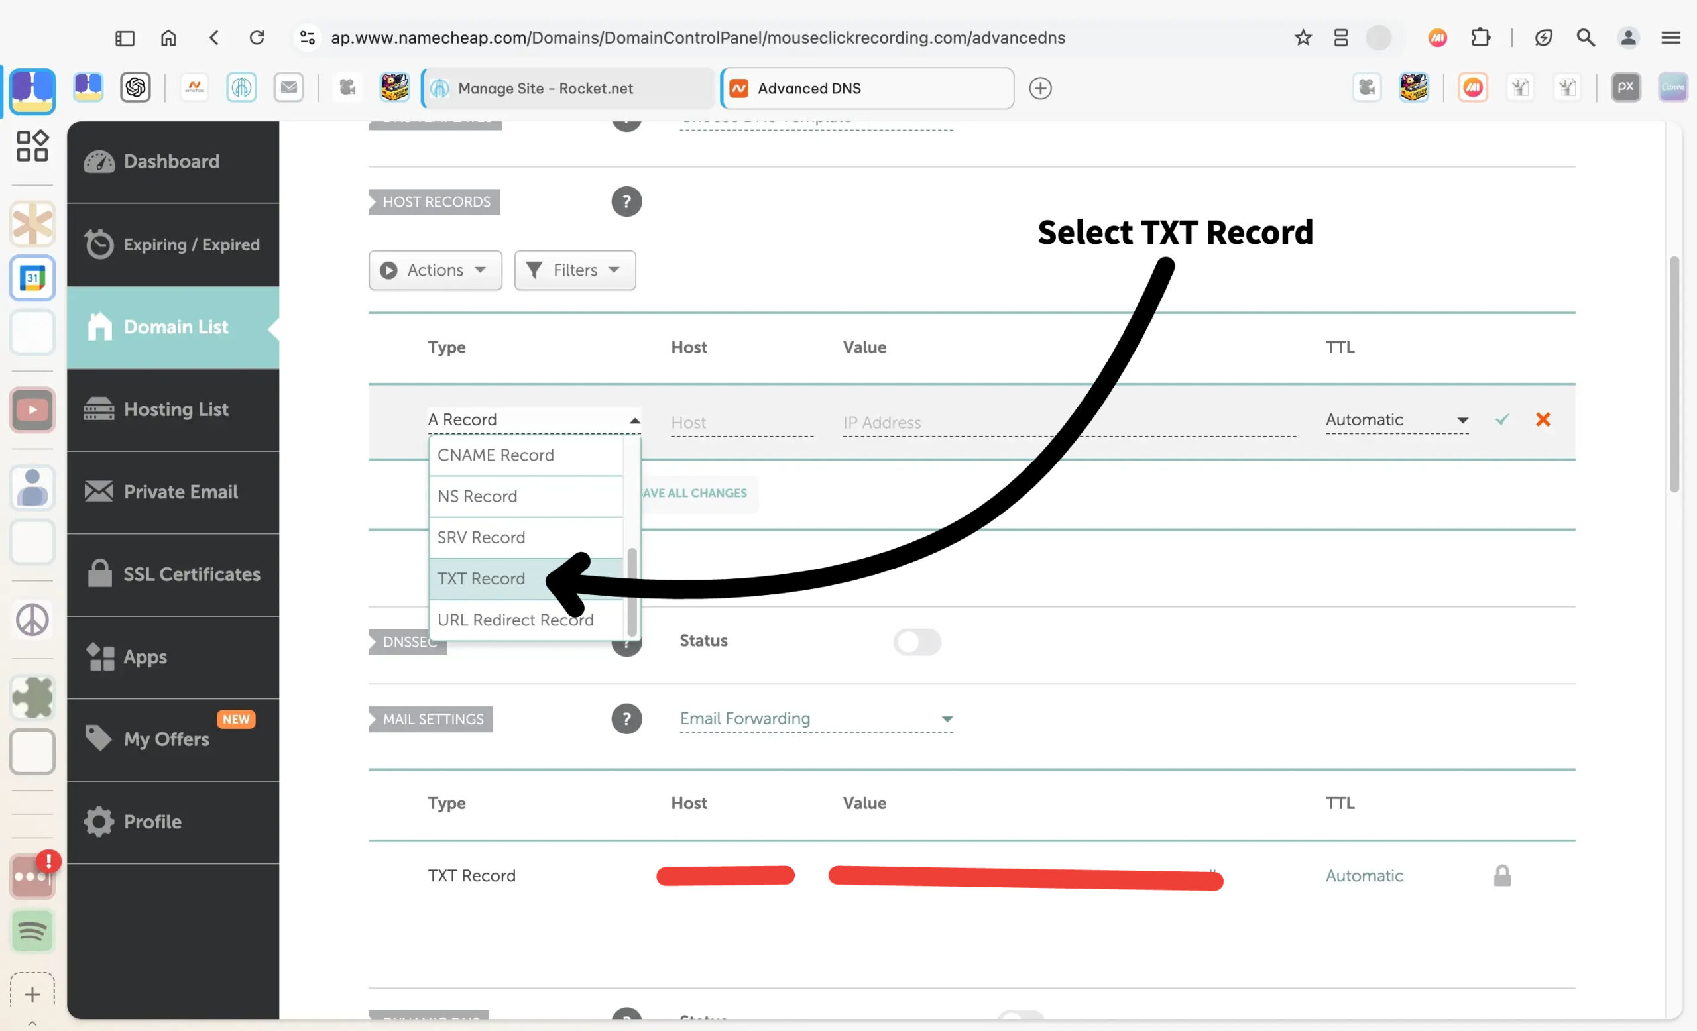The width and height of the screenshot is (1697, 1031).
Task: Click the orange X to cancel record
Action: click(x=1543, y=419)
